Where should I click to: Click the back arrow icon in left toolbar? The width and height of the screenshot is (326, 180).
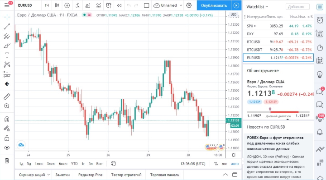tap(7, 84)
